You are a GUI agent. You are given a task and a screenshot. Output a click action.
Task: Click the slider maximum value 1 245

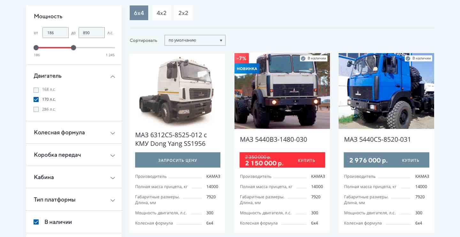click(x=110, y=55)
